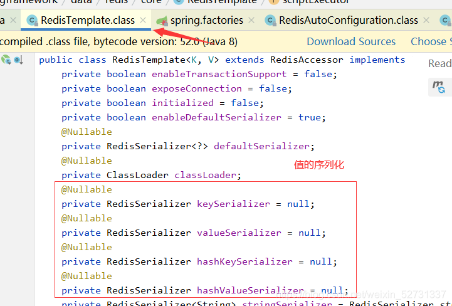Click RedisAccessor in the class declaration
This screenshot has width=452, height=306.
307,60
